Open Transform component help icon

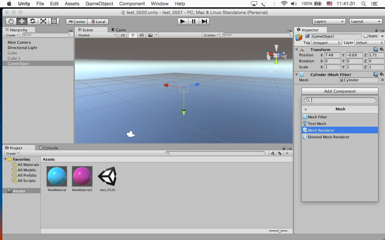tap(376, 49)
